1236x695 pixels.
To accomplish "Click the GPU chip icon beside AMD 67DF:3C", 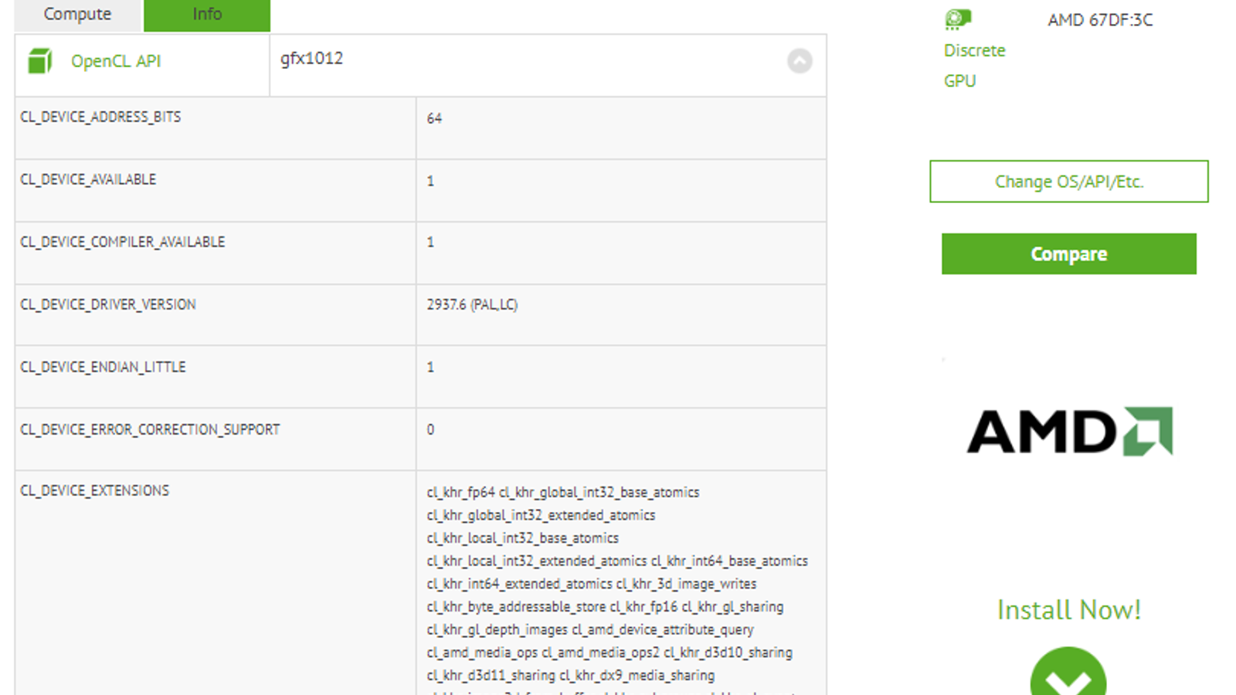I will pyautogui.click(x=958, y=19).
